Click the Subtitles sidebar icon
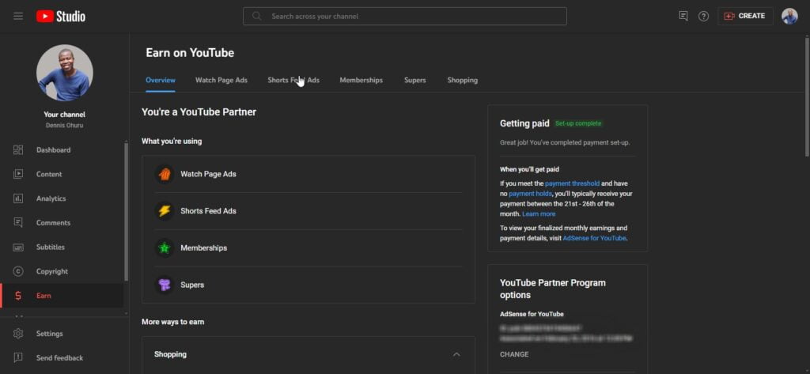This screenshot has height=374, width=810. tap(18, 247)
